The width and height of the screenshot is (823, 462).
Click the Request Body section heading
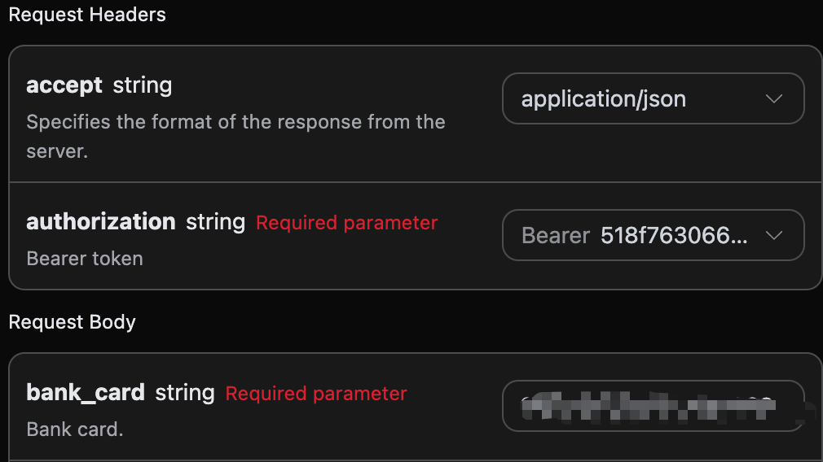pos(72,322)
